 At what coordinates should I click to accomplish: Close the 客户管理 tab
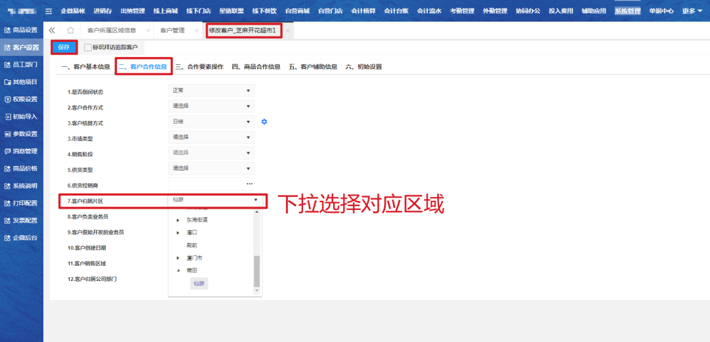tap(197, 31)
